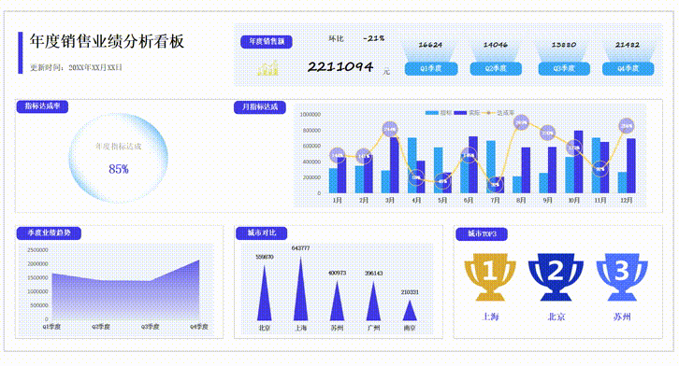This screenshot has width=679, height=366.
Task: Click the Q1季度 button
Action: click(x=431, y=69)
